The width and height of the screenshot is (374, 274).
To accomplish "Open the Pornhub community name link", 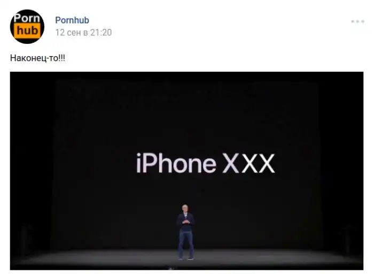I will coord(72,20).
